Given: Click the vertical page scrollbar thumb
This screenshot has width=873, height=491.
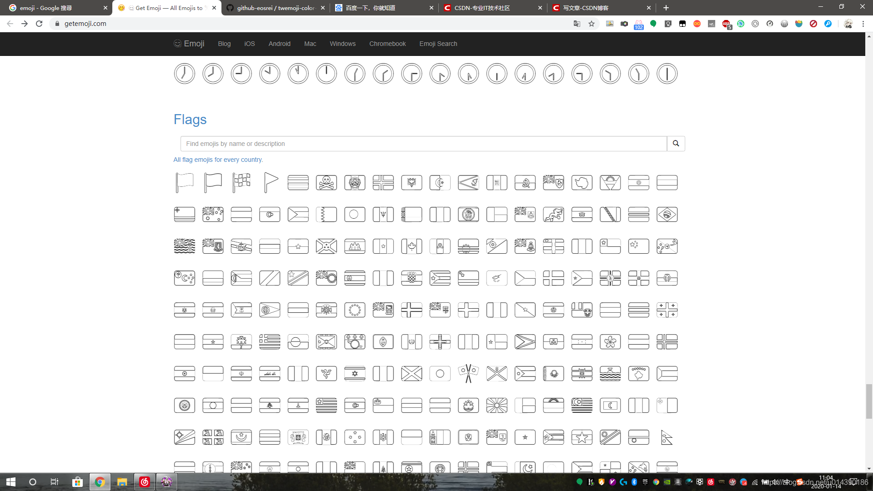Looking at the screenshot, I should coord(869,401).
